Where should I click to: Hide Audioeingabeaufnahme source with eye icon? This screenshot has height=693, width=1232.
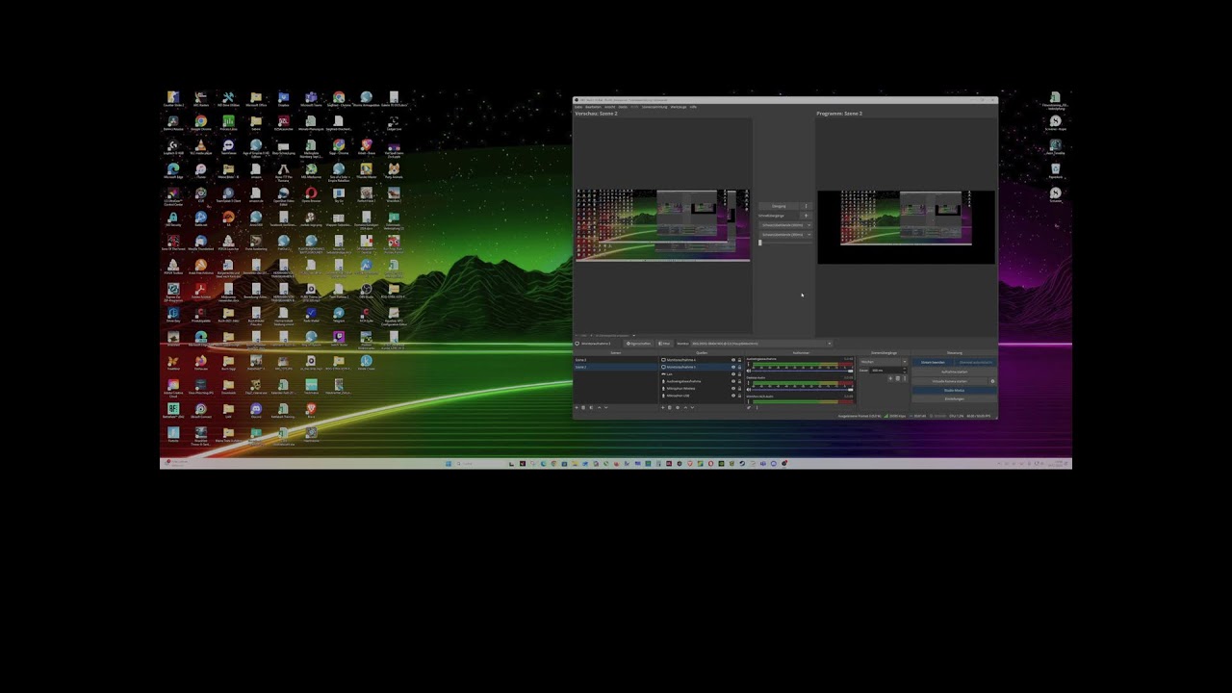point(733,381)
